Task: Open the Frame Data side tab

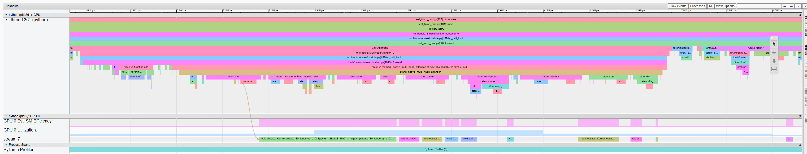Action: [805, 71]
